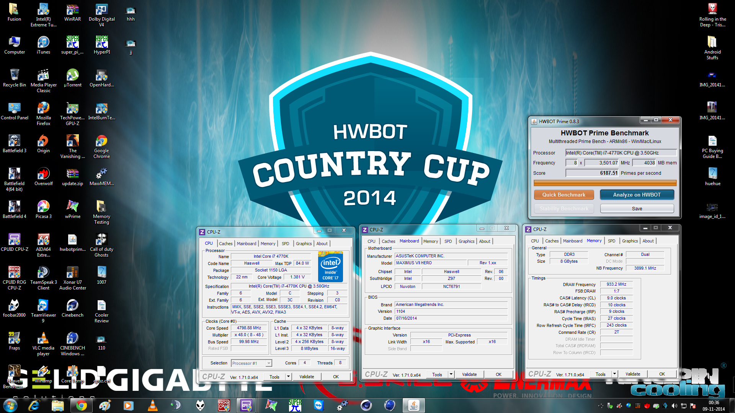Click CAS# Latency value 9.0 clocks
Viewport: 735px width, 413px height.
pos(616,298)
